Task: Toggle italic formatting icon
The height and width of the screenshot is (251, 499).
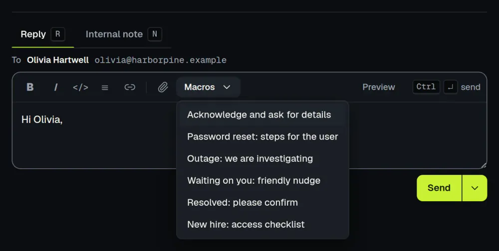Action: tap(56, 87)
